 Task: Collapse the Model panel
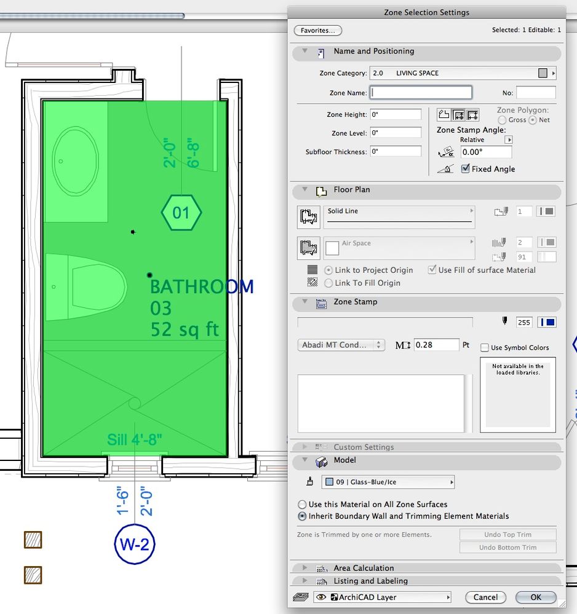pos(305,460)
